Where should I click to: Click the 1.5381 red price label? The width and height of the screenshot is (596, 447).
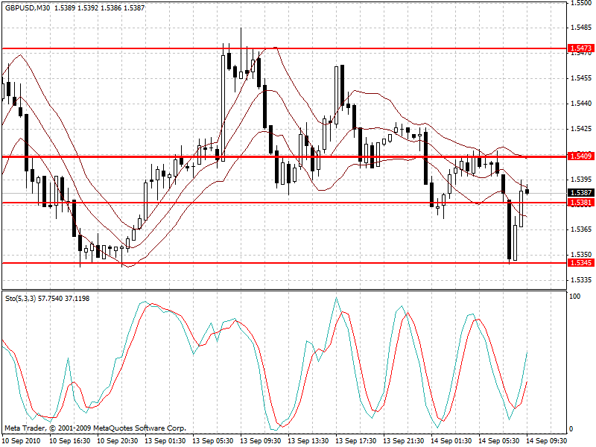(580, 203)
